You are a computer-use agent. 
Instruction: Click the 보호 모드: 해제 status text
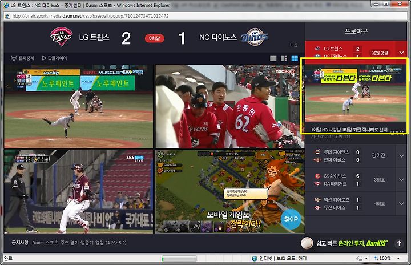pos(292,259)
